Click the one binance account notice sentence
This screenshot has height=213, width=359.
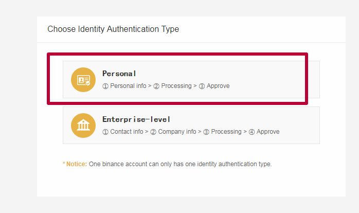pyautogui.click(x=180, y=164)
